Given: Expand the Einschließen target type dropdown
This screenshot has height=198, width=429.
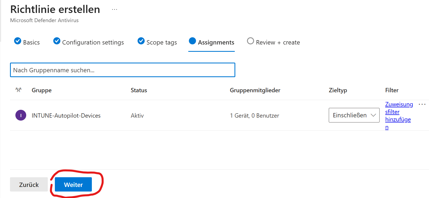Looking at the screenshot, I should [x=354, y=115].
